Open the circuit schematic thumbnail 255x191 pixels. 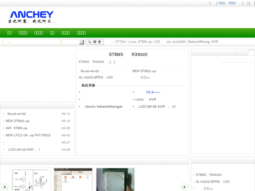(31, 180)
